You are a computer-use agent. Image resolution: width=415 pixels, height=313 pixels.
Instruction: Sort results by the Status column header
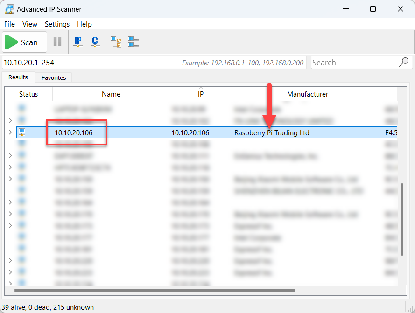28,94
